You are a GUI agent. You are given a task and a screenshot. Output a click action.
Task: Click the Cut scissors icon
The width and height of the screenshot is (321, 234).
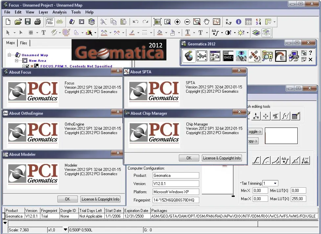coord(104,22)
